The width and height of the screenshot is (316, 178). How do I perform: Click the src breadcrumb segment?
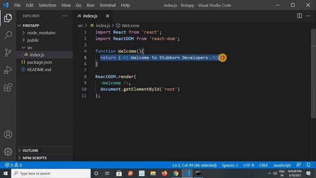coord(80,26)
